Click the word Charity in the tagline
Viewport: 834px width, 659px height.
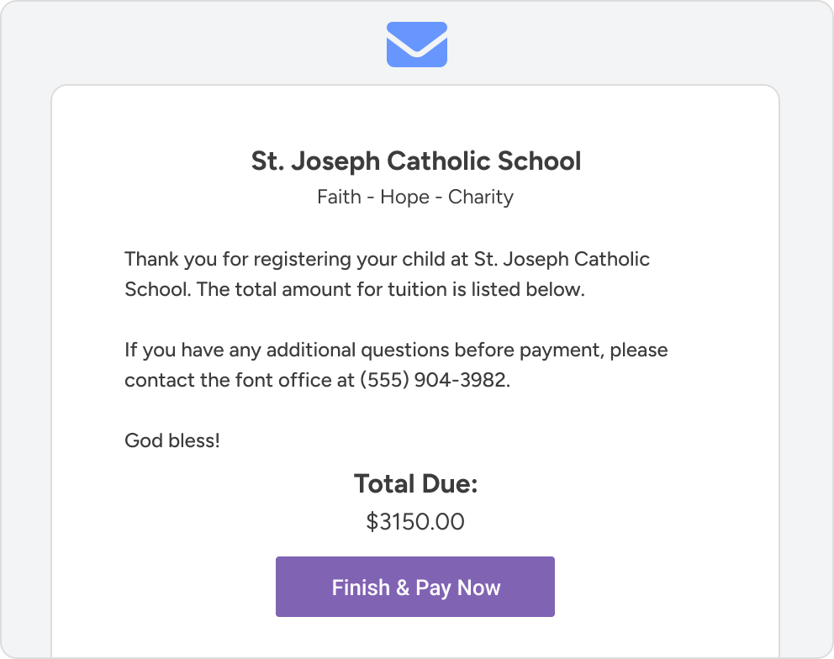pos(480,198)
